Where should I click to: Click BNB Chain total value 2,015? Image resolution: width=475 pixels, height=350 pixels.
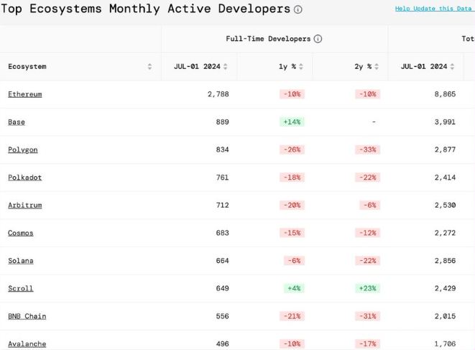[445, 316]
